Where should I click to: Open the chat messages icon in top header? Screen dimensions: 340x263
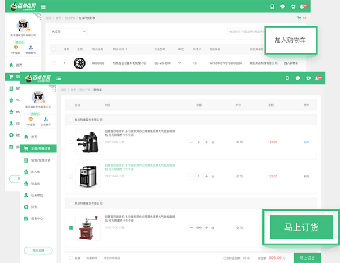[282, 6]
